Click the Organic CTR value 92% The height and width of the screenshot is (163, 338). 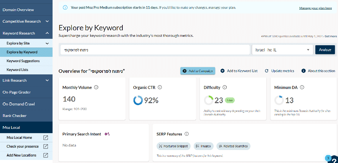pos(151,100)
